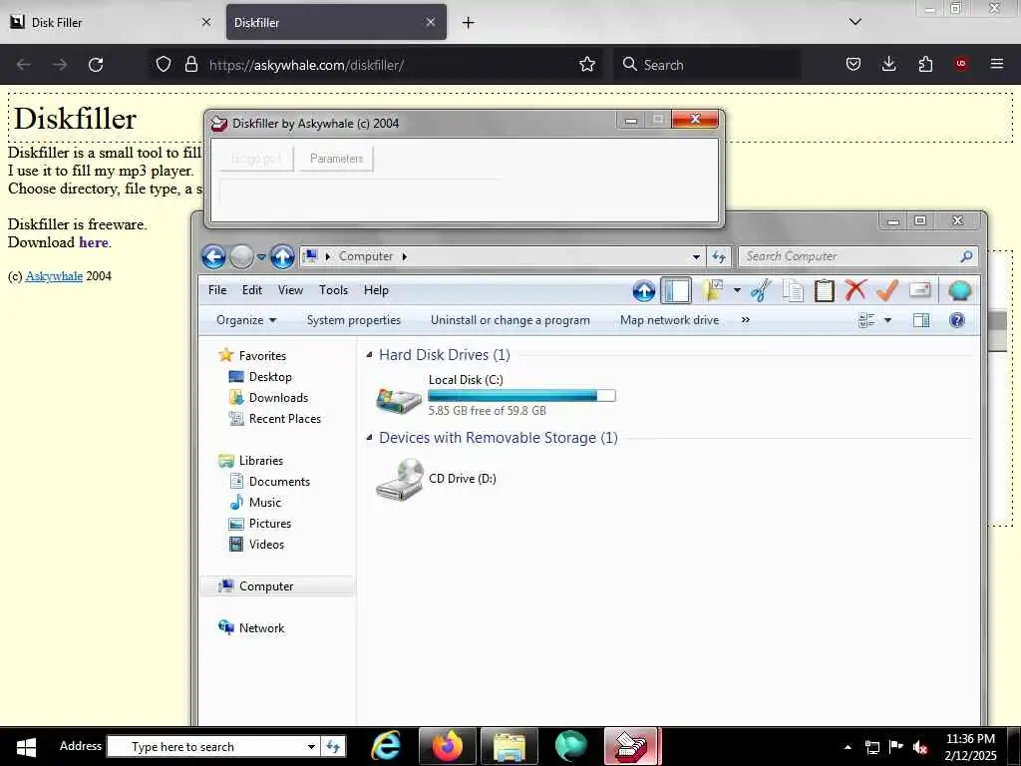Open the recent pages dropdown arrow in Explorer
Screen dimensions: 1021x766
coord(261,257)
